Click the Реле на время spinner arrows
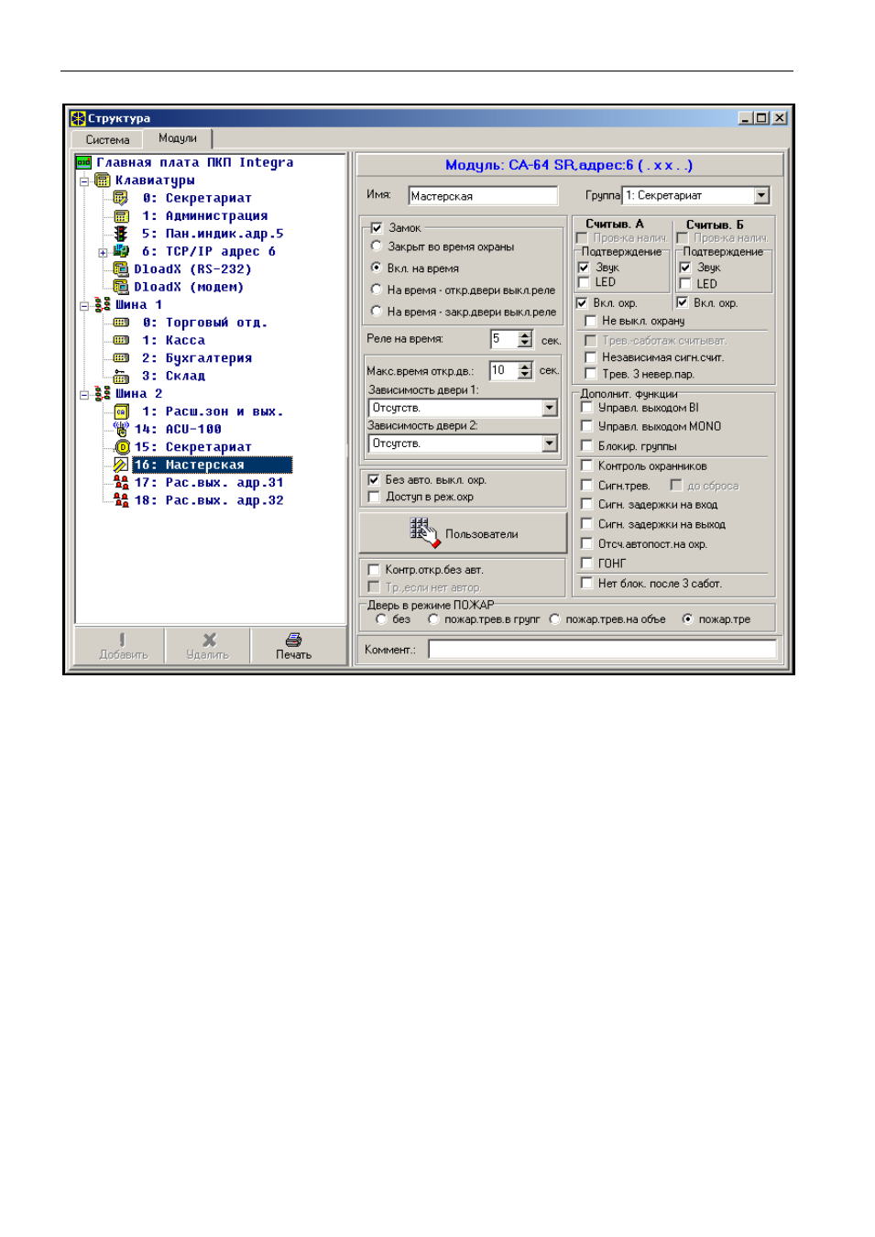Image resolution: width=875 pixels, height=1237 pixels. click(525, 339)
